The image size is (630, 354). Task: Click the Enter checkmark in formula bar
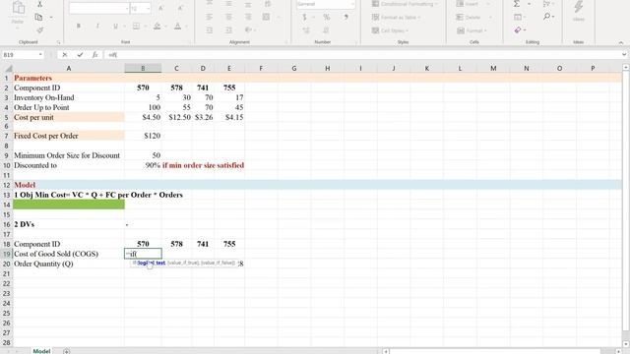[80, 55]
